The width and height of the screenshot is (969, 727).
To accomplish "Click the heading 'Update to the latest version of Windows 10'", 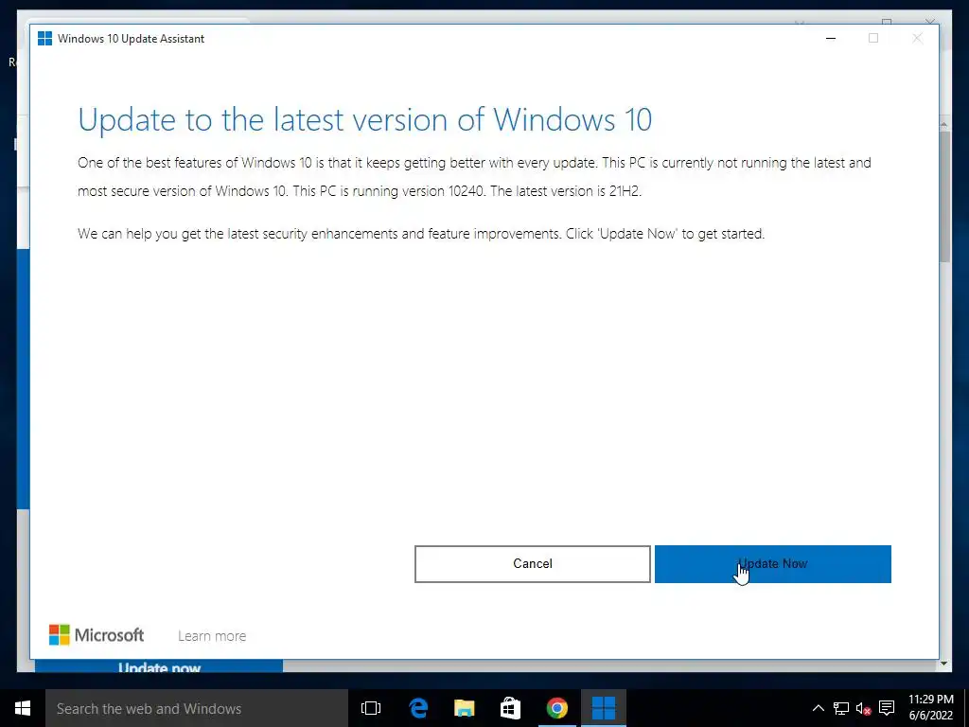I will coord(365,120).
